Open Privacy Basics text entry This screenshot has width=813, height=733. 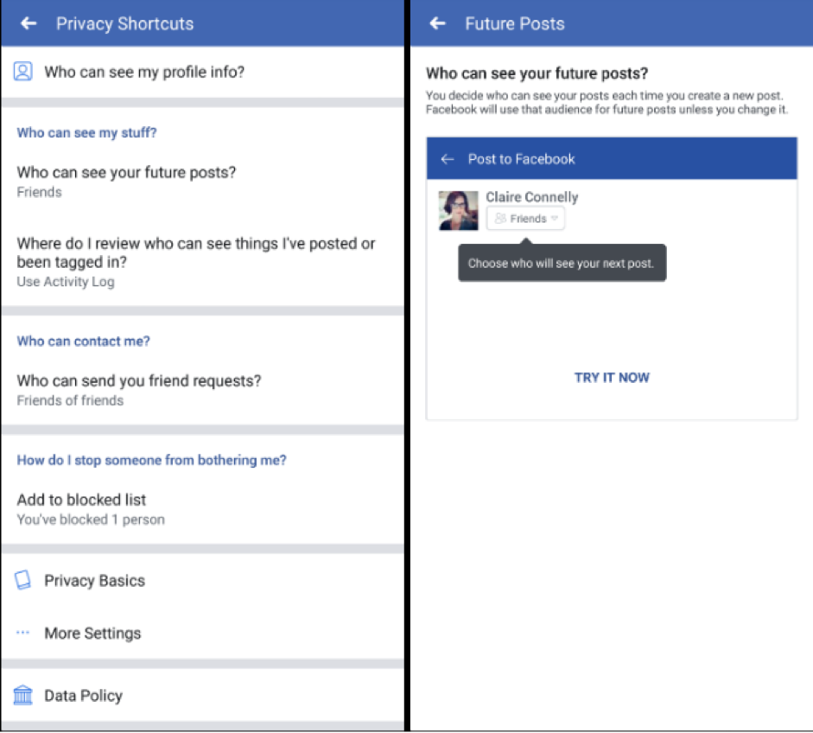point(94,581)
